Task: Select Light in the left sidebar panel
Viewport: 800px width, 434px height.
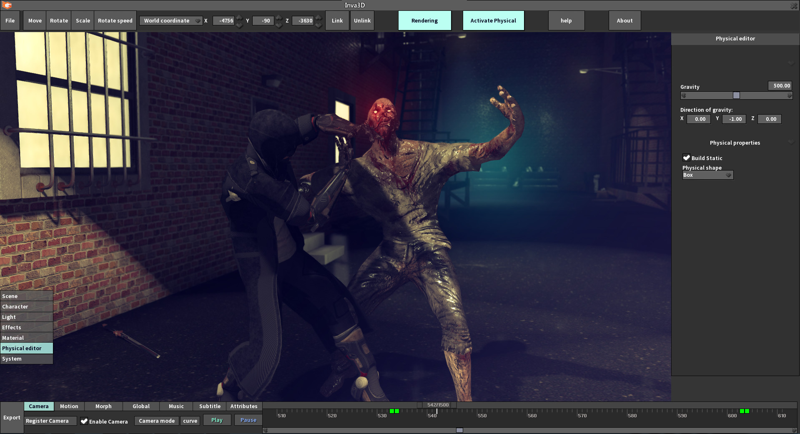Action: 26,317
